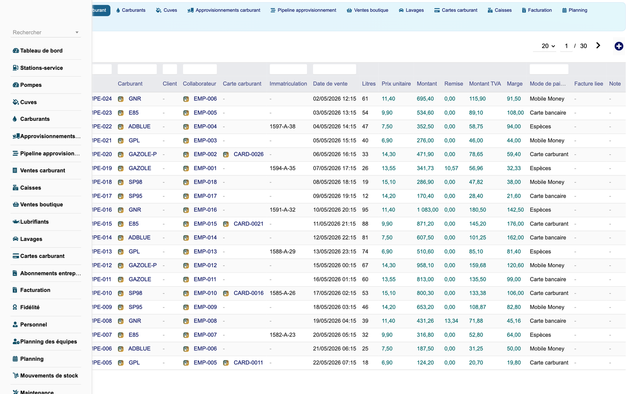Viewport: 631px width, 394px height.
Task: Click the Carburant column filter field
Action: pyautogui.click(x=137, y=69)
